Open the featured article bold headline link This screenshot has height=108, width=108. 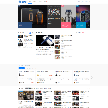tap(44, 49)
